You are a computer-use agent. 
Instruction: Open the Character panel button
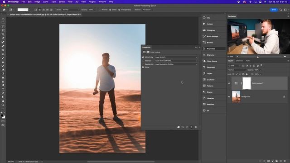[213, 55]
